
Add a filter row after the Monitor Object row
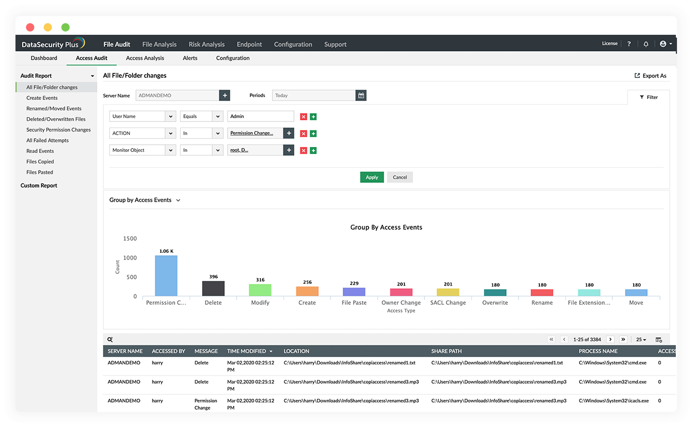pos(313,150)
